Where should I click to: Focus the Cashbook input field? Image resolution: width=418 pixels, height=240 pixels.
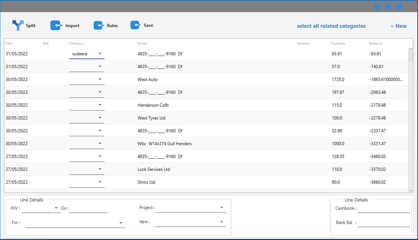click(x=383, y=208)
